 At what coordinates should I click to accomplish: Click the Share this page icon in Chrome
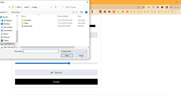click(x=139, y=7)
